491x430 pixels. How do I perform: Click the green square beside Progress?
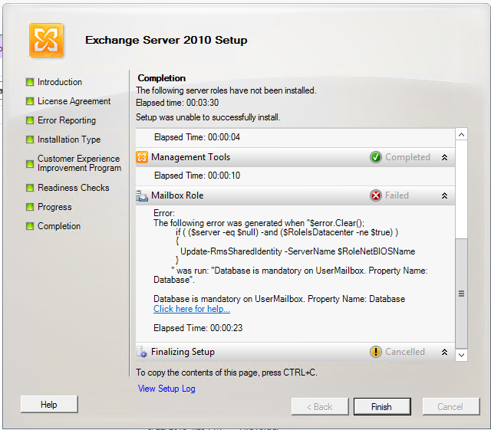point(30,207)
